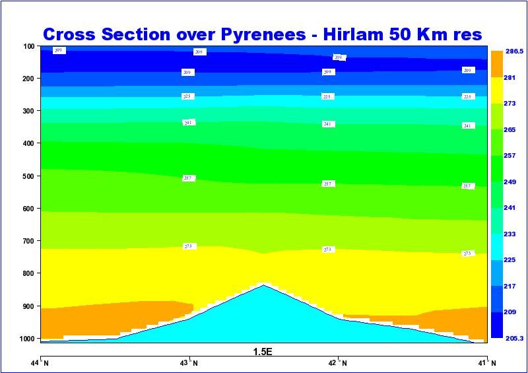Pick the blue legend band between 209 and 217

pyautogui.click(x=497, y=299)
